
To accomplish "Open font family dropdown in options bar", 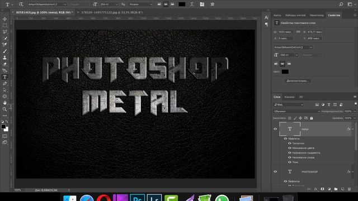I will pyautogui.click(x=65, y=4).
